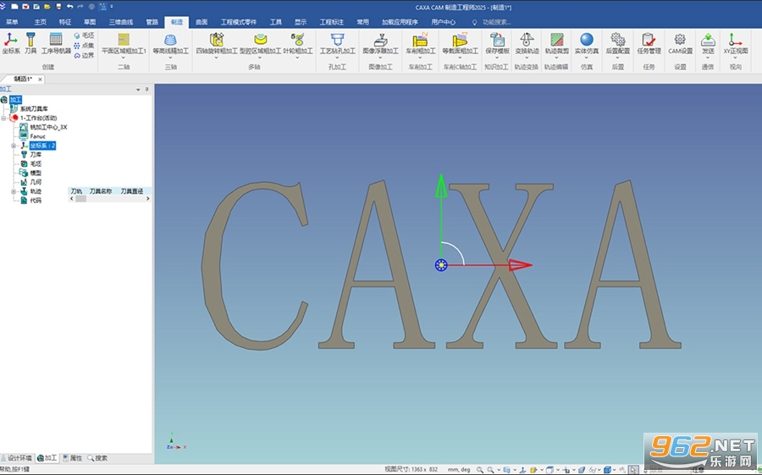Select the 设计环境 bottom panel tab
The width and height of the screenshot is (762, 475).
point(17,458)
